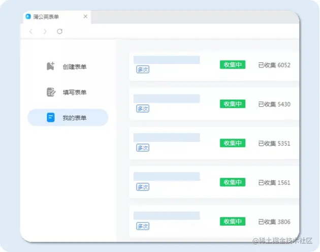Click the text 已收集 3806
Viewport: 320px width, 252px height.
pyautogui.click(x=274, y=222)
